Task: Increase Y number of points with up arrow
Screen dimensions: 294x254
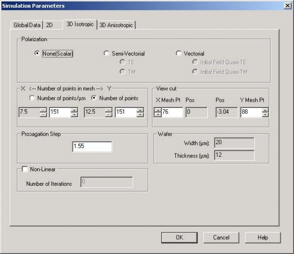Action: [140, 110]
